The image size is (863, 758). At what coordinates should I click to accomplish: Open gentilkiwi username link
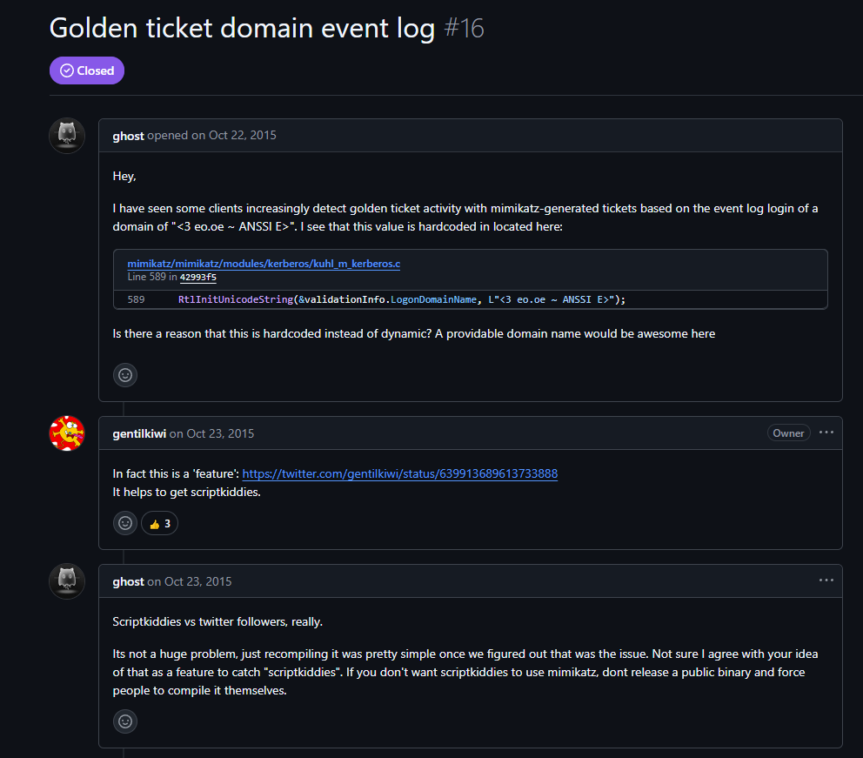(x=139, y=433)
